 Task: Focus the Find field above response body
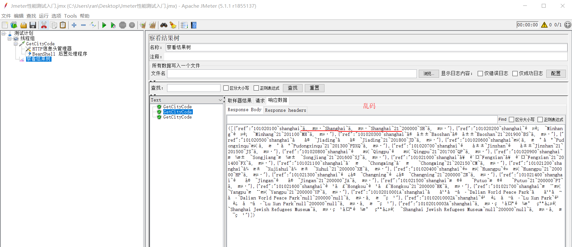[x=362, y=119]
